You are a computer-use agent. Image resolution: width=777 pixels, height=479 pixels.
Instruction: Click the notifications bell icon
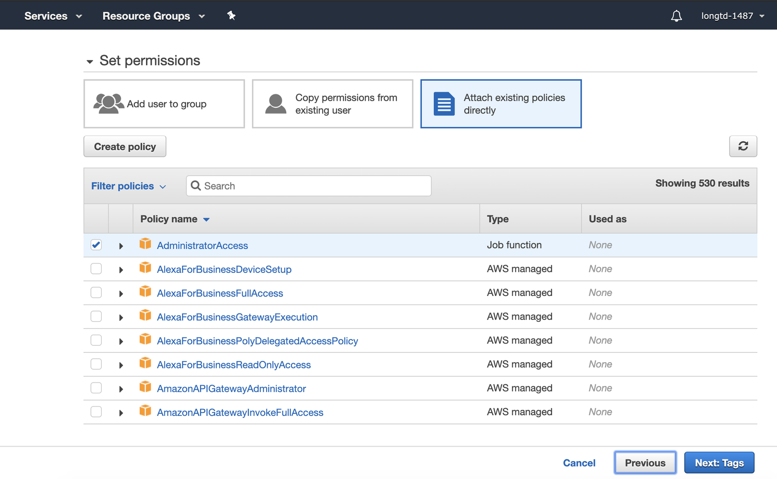coord(676,16)
